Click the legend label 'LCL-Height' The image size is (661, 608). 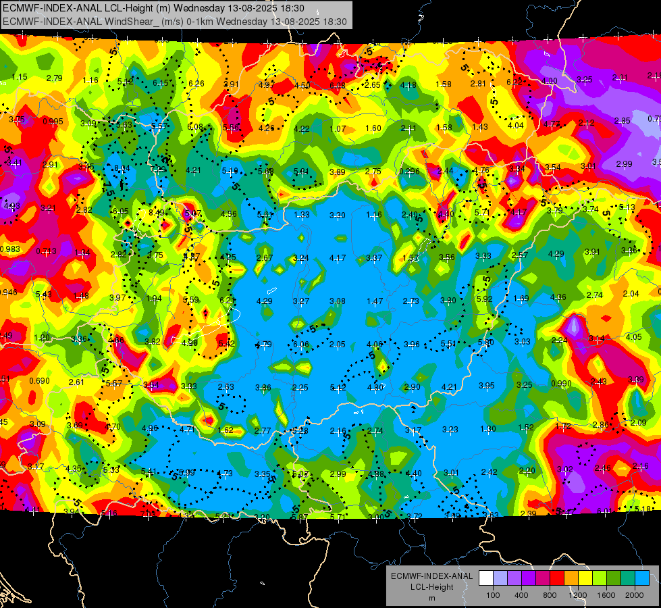point(431,587)
